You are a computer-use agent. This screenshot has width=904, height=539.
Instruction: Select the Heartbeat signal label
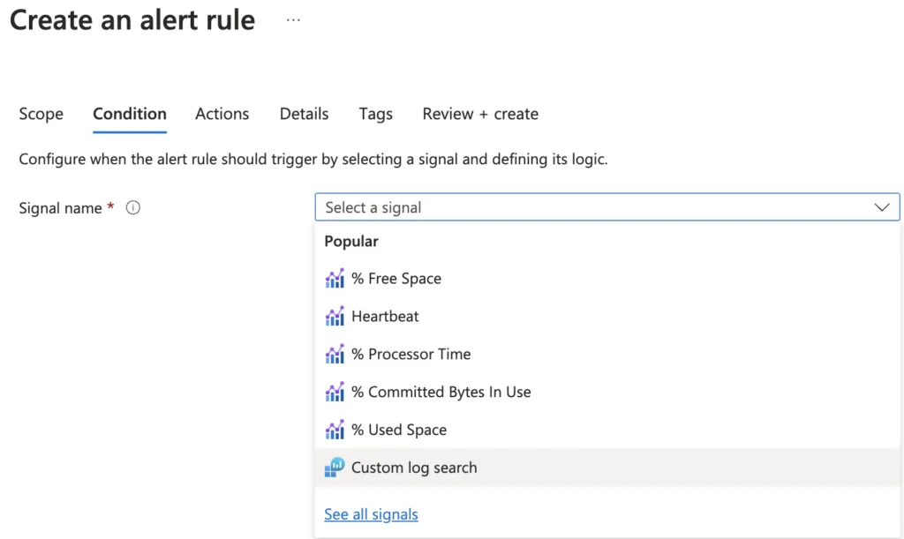385,317
